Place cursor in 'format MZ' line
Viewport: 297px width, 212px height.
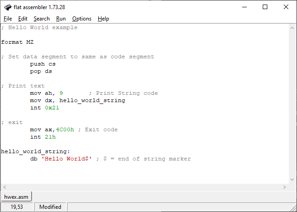[x=17, y=42]
